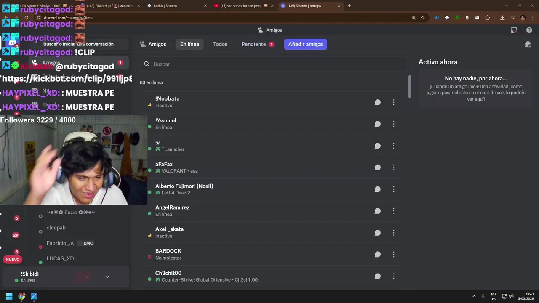Open volume control in system tray
This screenshot has height=303, width=539.
coord(511,296)
